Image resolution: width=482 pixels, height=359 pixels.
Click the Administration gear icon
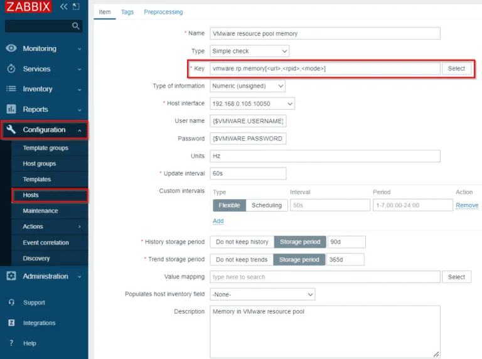click(x=11, y=276)
